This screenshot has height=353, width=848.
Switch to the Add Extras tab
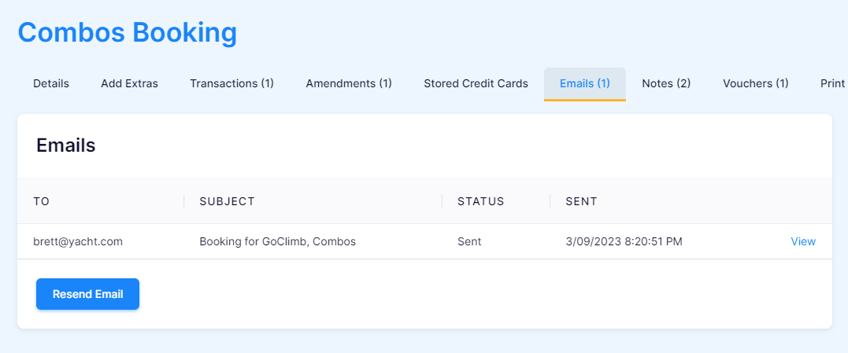click(x=129, y=83)
